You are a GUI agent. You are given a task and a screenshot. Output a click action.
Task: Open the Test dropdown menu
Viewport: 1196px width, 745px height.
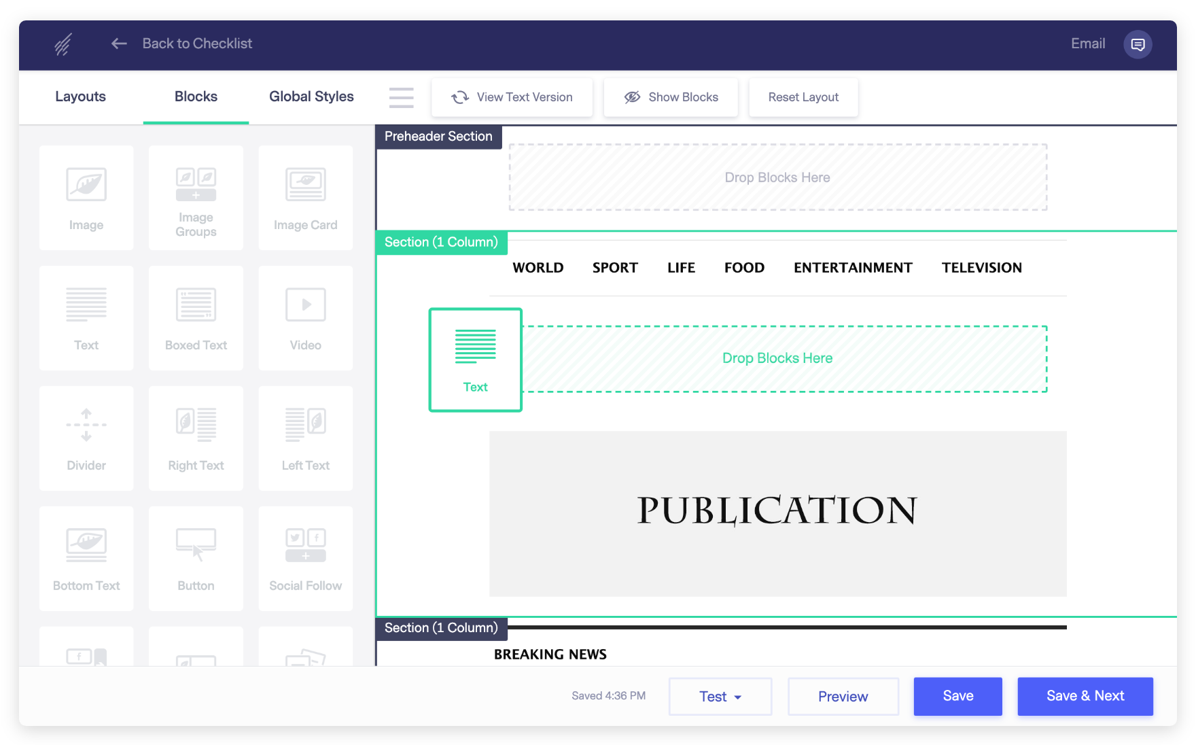[720, 696]
